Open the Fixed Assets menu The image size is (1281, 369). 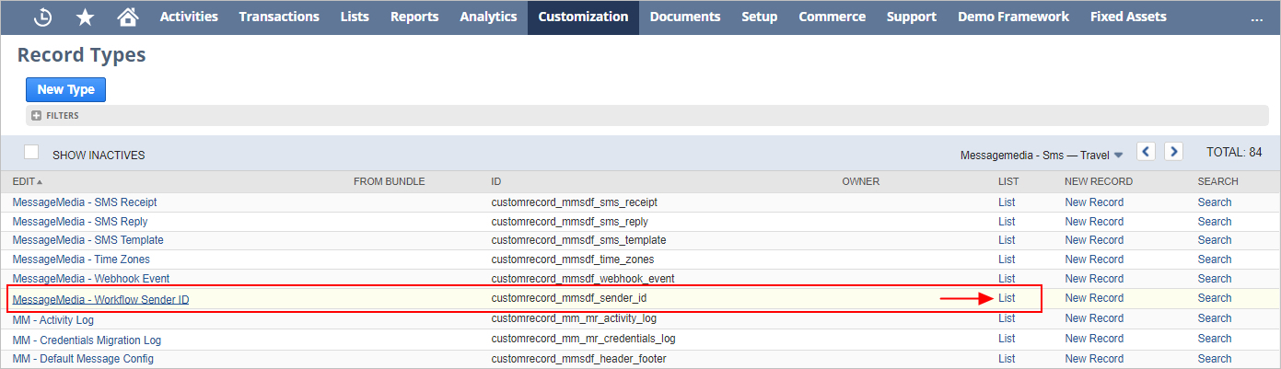point(1128,17)
